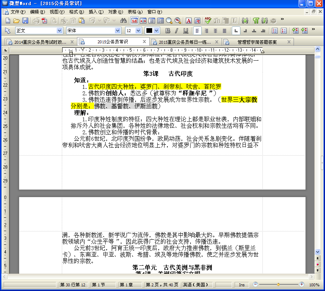The image size is (325, 291).
Task: Print the document using the printer icon
Action: [36, 21]
